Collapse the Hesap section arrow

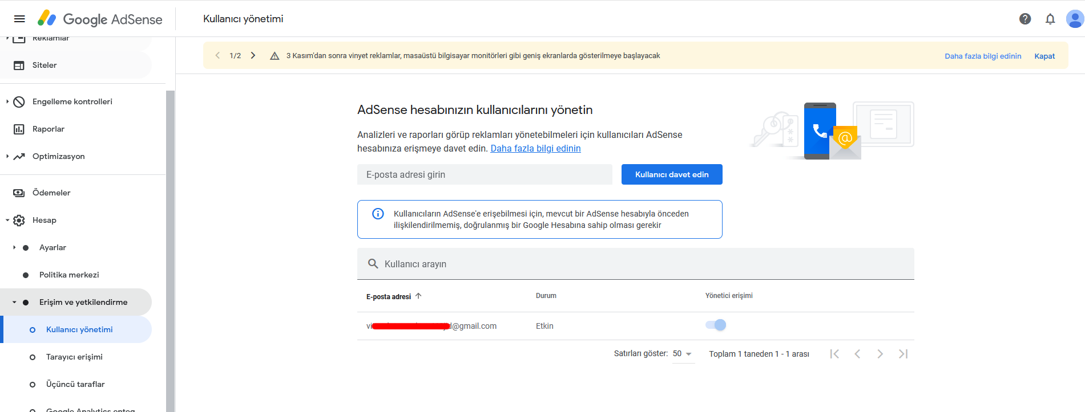click(x=7, y=220)
